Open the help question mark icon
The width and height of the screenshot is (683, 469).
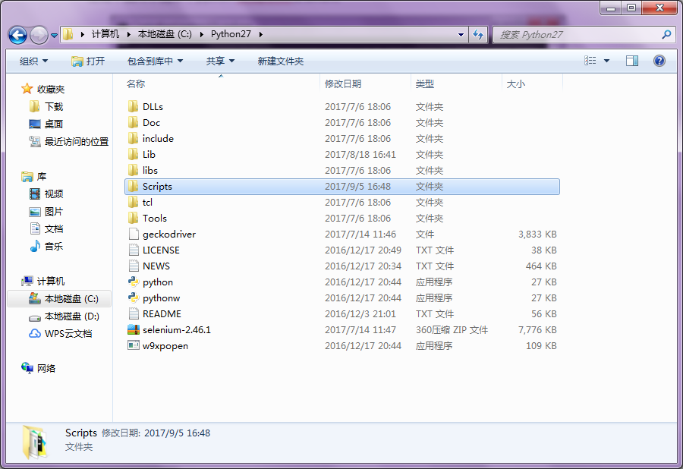pyautogui.click(x=659, y=61)
